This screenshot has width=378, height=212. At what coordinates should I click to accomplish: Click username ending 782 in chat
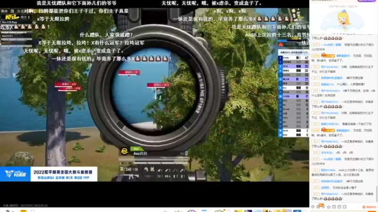[329, 124]
